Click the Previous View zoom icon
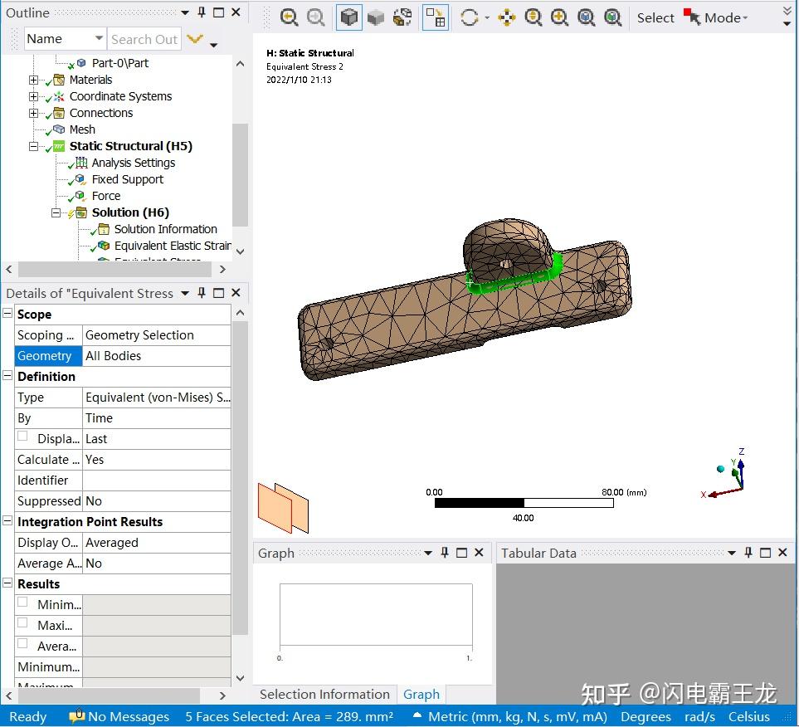The width and height of the screenshot is (799, 727). (289, 18)
